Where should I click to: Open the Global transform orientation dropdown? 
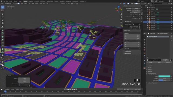(x=64, y=4)
